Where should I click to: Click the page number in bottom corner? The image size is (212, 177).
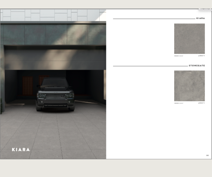pos(207,155)
